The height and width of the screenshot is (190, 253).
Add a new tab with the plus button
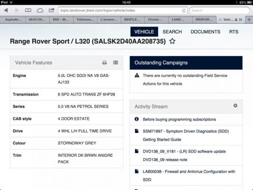[249, 19]
